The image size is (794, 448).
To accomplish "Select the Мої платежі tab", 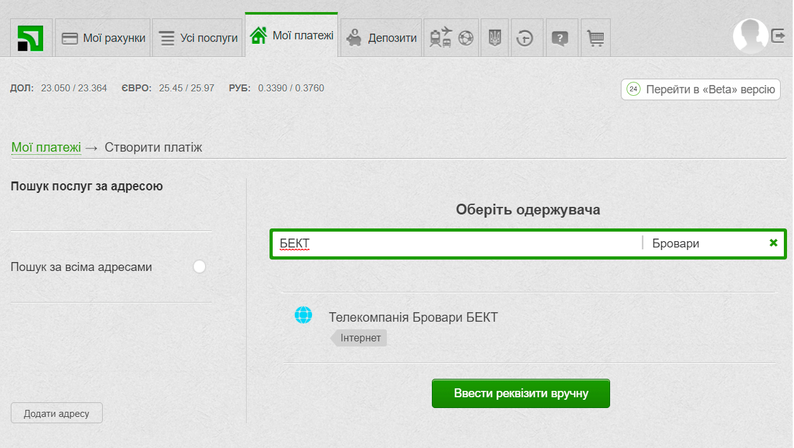I will pos(292,36).
